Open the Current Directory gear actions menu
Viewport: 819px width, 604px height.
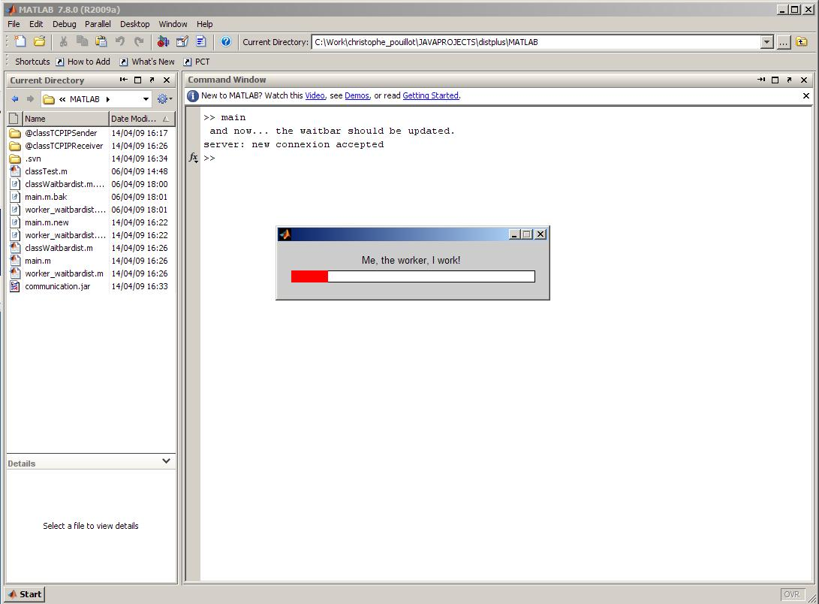pos(164,99)
